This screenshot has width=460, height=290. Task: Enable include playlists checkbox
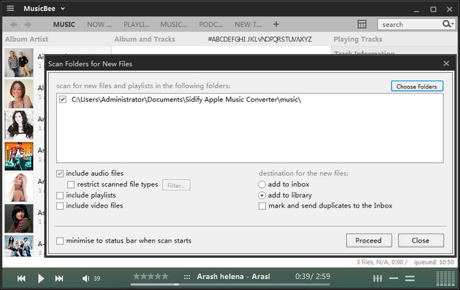pos(60,195)
